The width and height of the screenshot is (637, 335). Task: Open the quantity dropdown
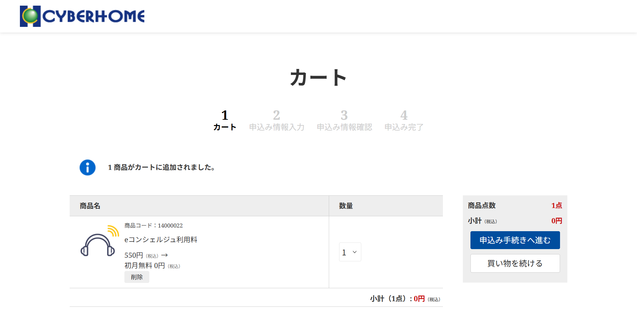click(350, 252)
